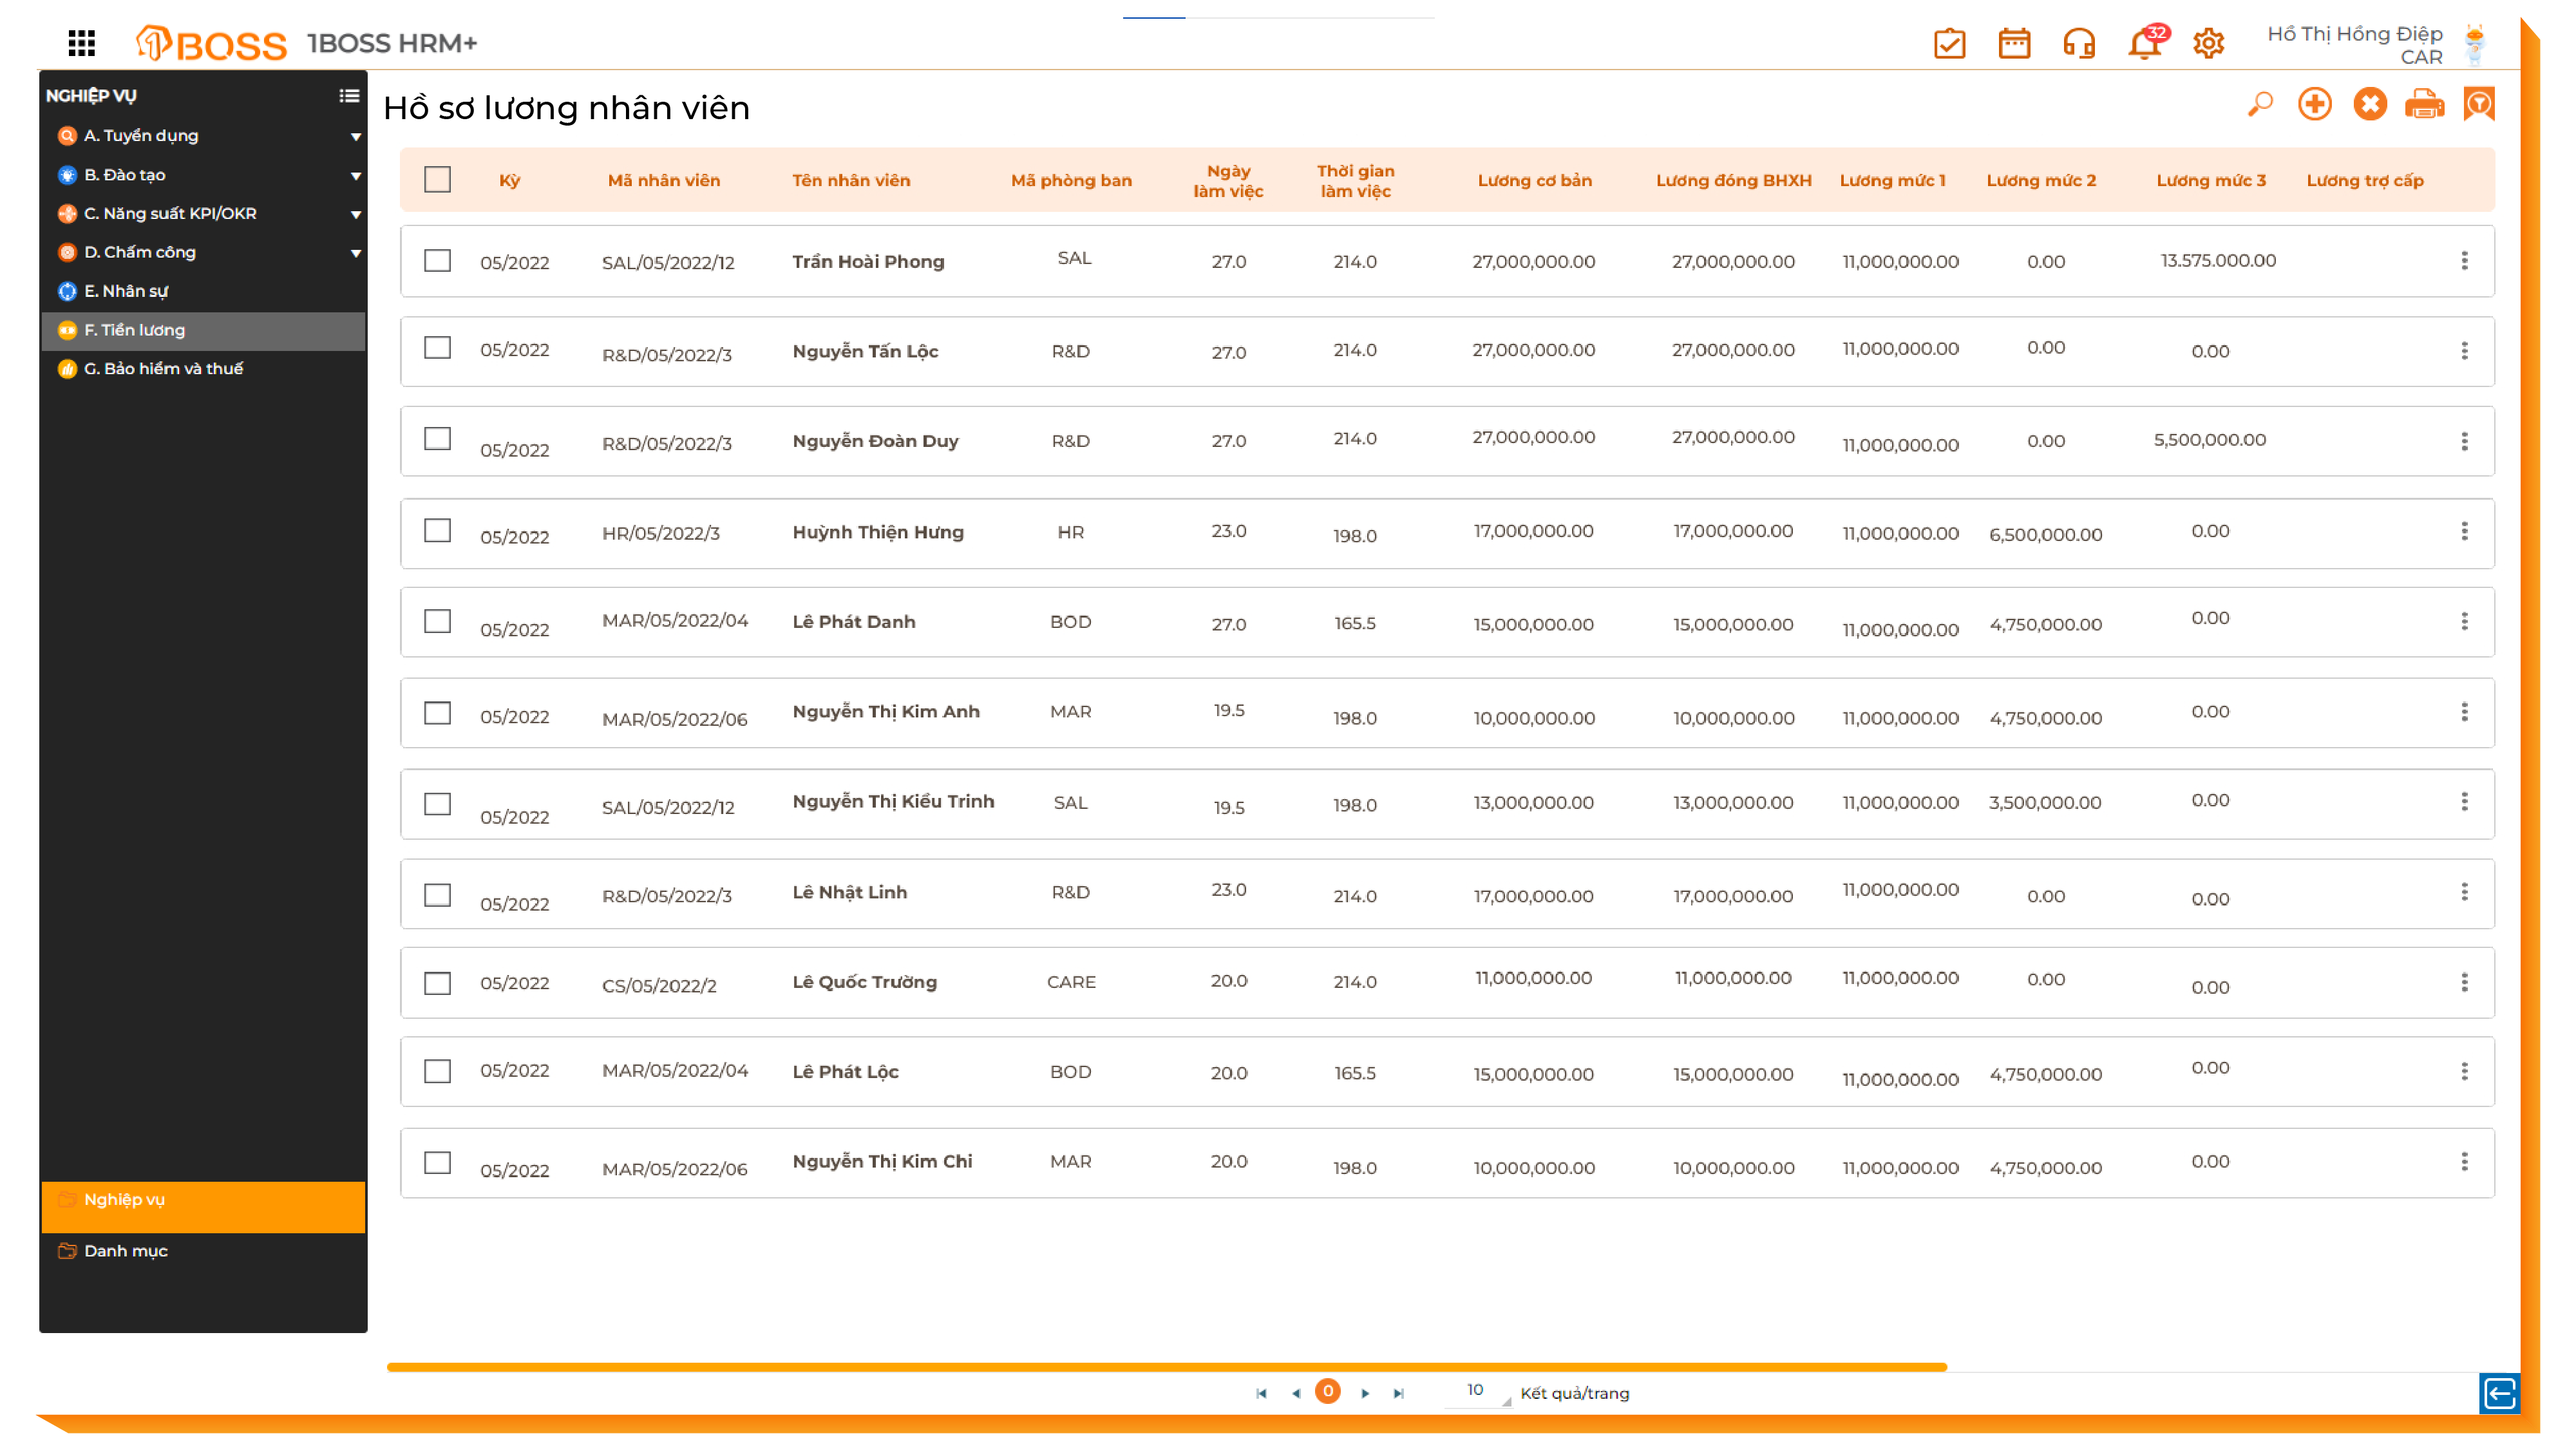Click the orange horizontal scrollbar
The height and width of the screenshot is (1449, 2576).
1166,1367
